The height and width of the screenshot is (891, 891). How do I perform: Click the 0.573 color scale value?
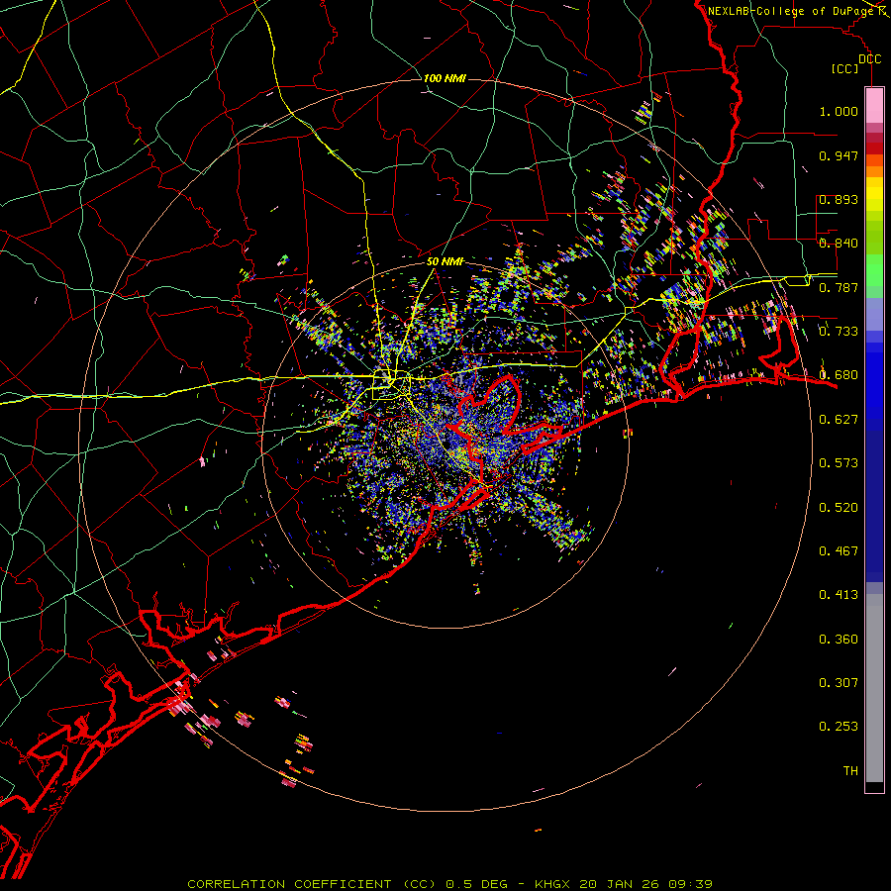[839, 463]
